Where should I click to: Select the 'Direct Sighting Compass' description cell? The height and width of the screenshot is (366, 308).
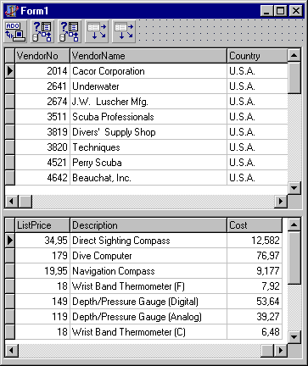148,241
